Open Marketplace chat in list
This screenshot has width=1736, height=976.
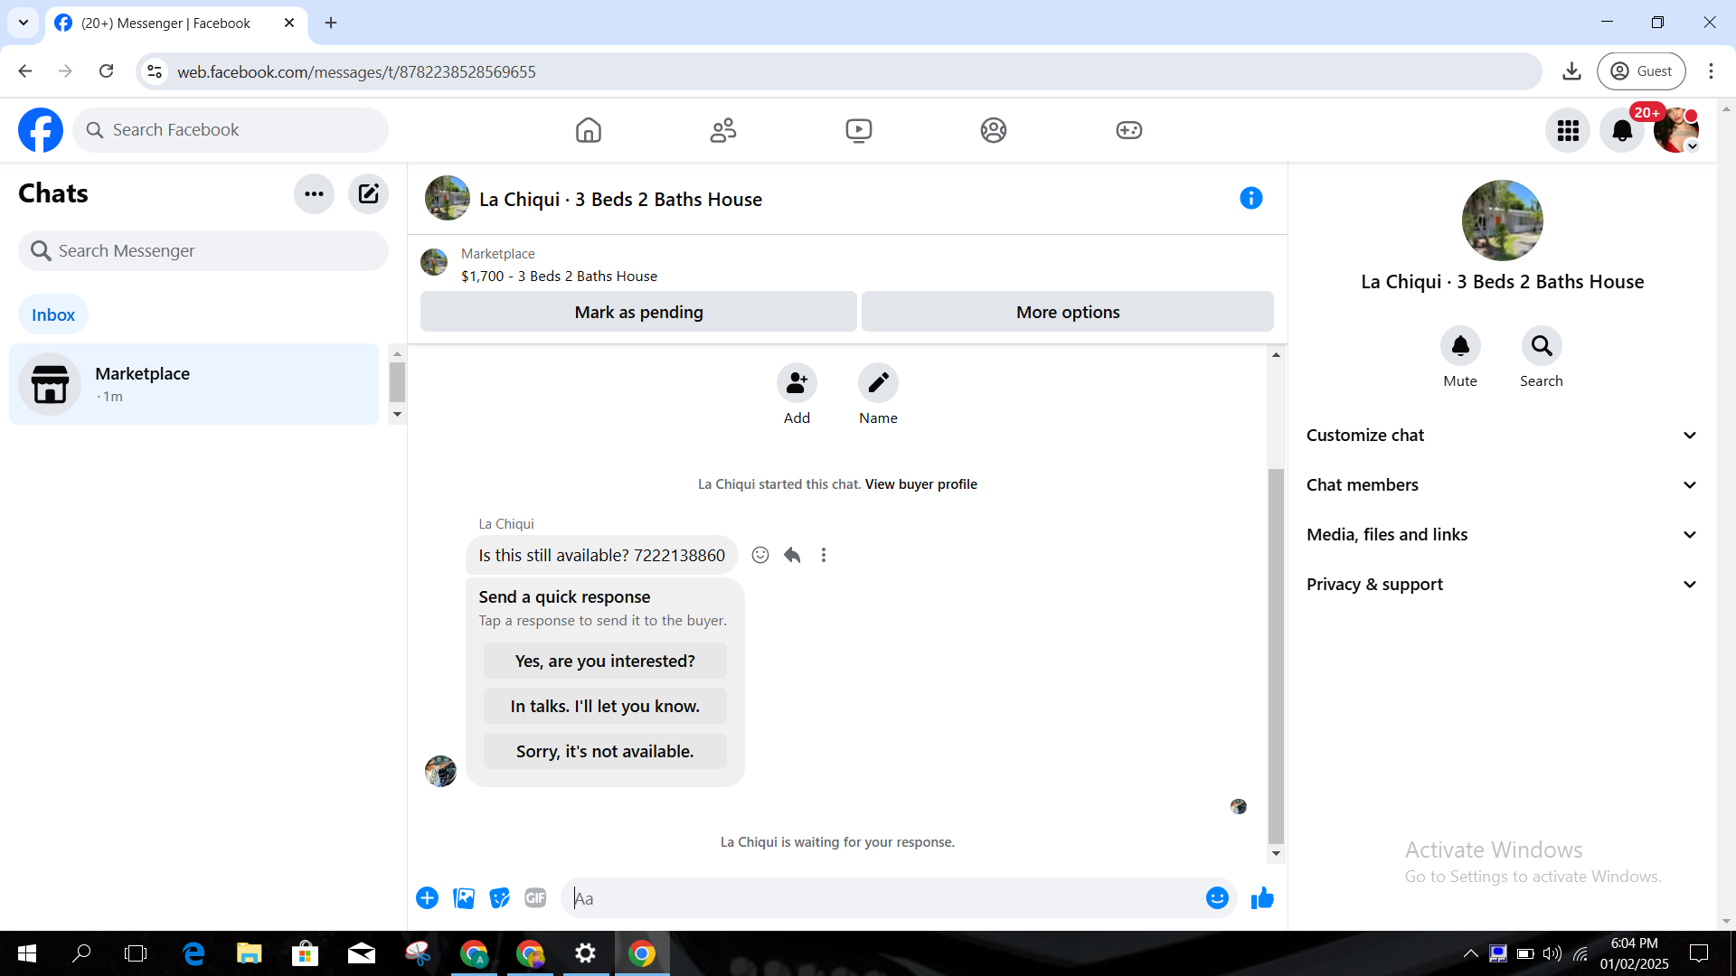[193, 384]
